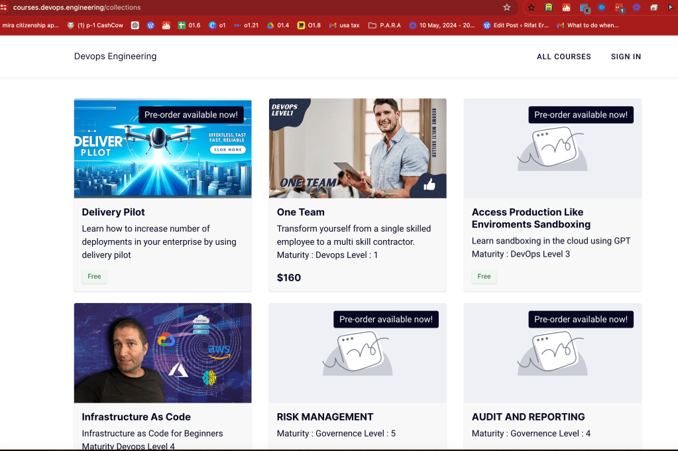Click the AUDIT AND REPORTING placeholder image
This screenshot has height=451, width=678.
click(553, 354)
